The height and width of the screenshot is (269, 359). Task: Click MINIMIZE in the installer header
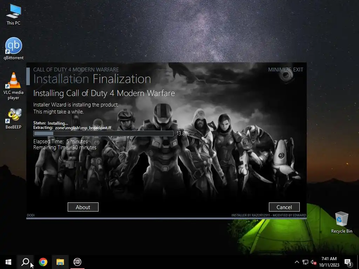[x=280, y=70]
